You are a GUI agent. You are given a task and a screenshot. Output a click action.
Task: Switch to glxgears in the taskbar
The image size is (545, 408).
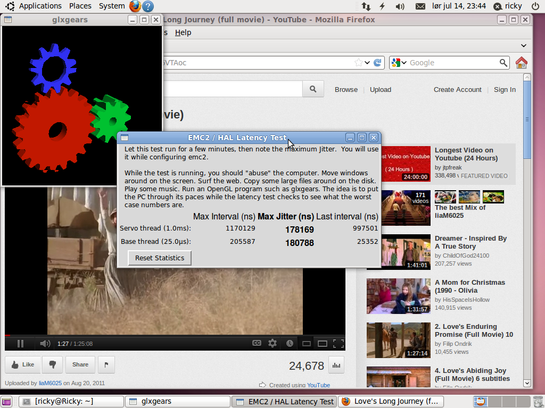[x=178, y=402]
